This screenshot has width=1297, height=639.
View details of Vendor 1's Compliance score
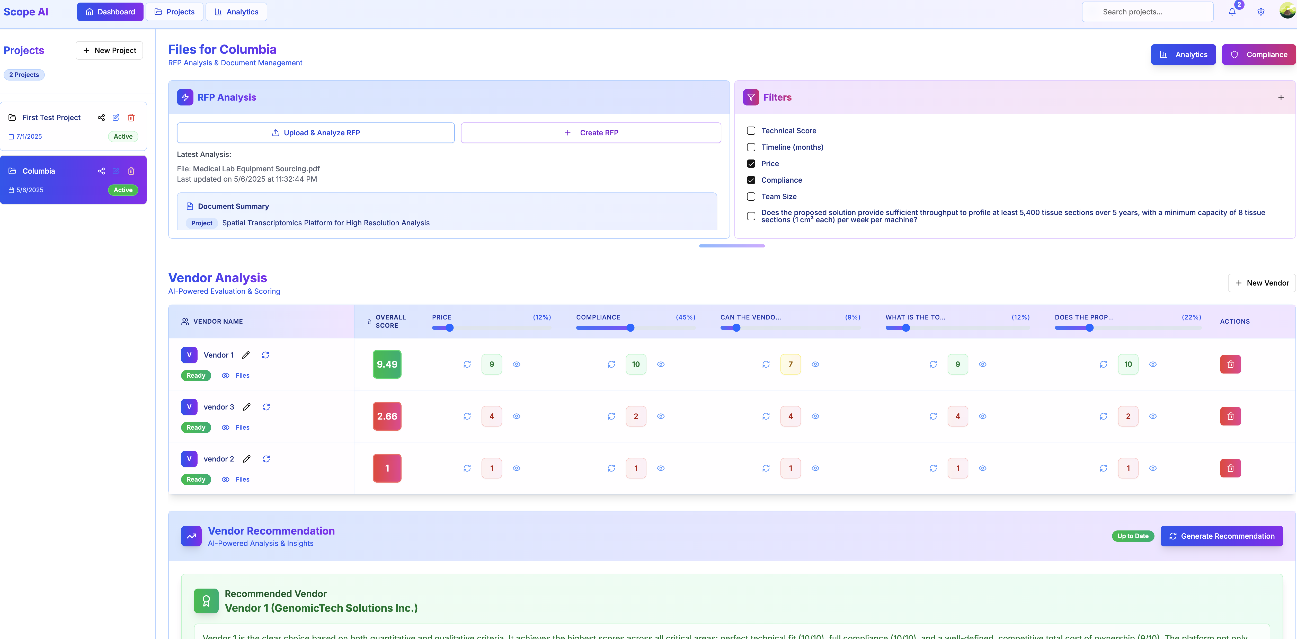[x=661, y=364]
